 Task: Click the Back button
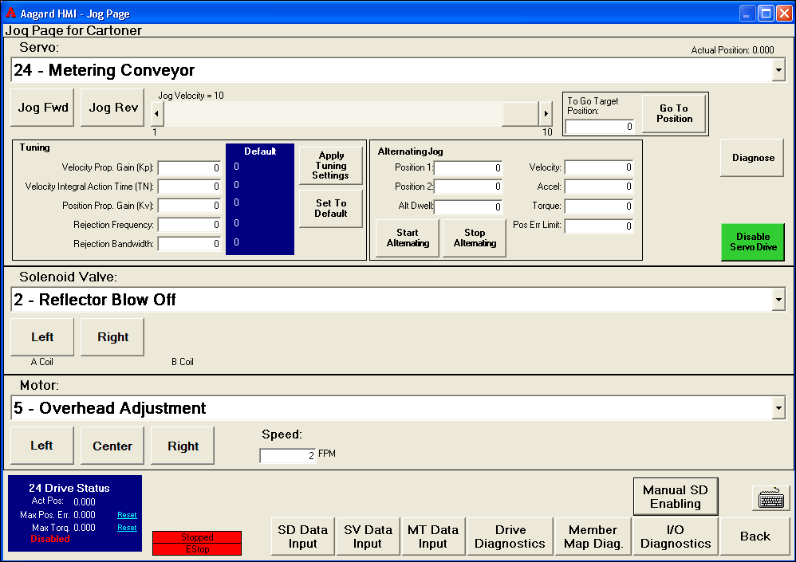pos(755,536)
